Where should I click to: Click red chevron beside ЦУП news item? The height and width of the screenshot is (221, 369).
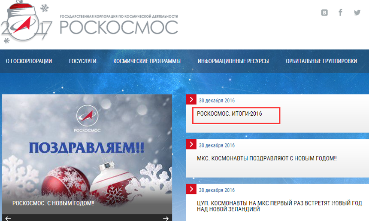[x=191, y=189]
